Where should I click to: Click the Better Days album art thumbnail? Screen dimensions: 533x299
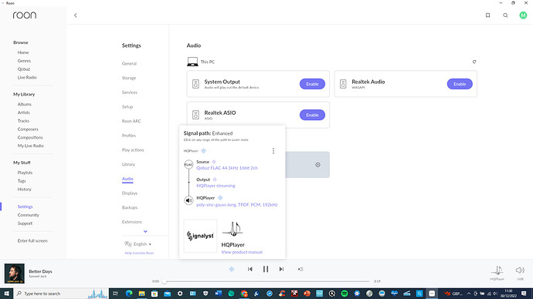click(x=14, y=274)
